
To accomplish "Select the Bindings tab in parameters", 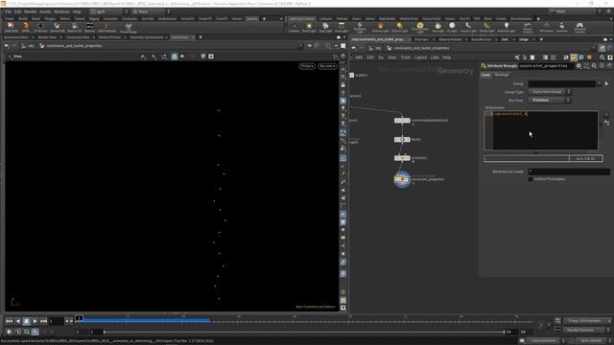I will click(502, 75).
